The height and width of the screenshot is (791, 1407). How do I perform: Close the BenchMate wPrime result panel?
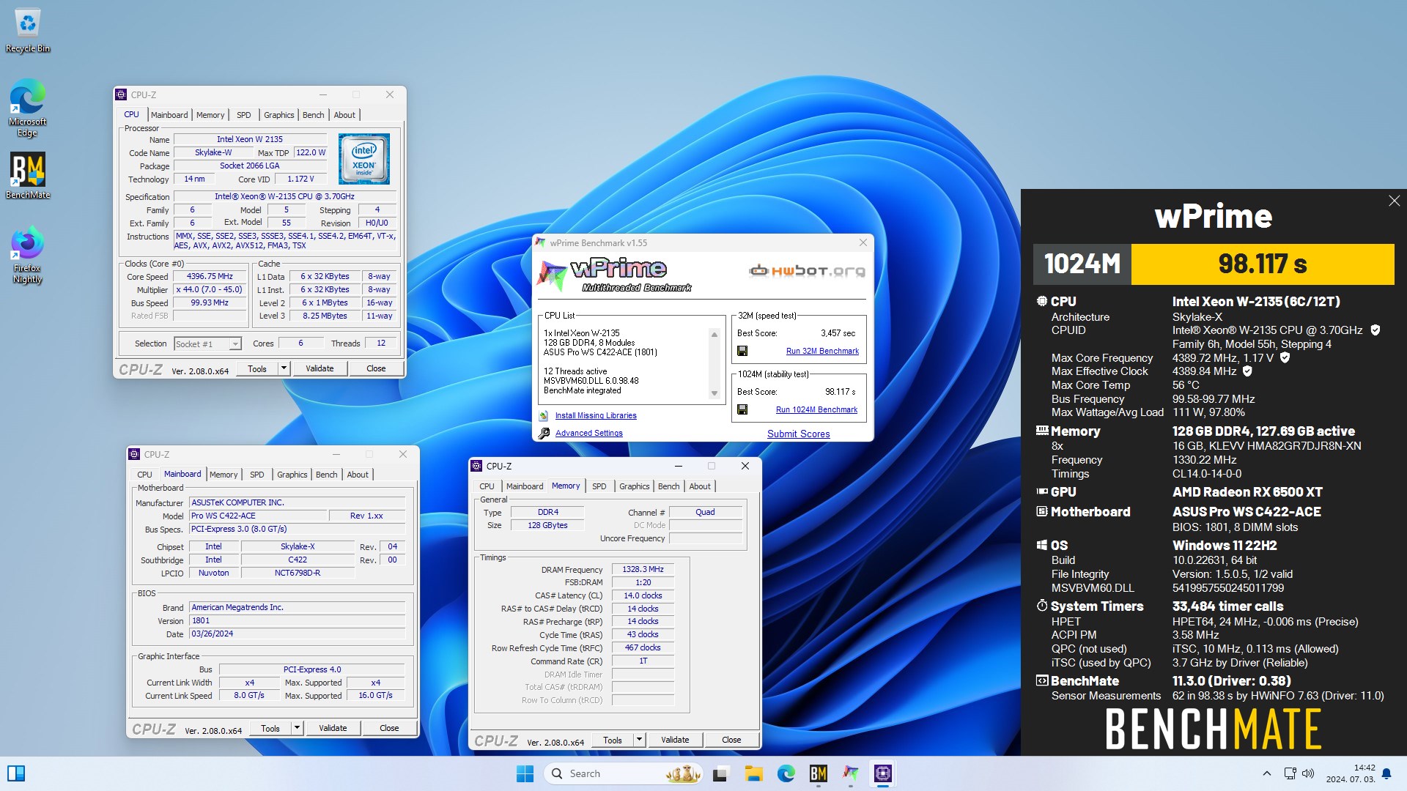point(1394,201)
